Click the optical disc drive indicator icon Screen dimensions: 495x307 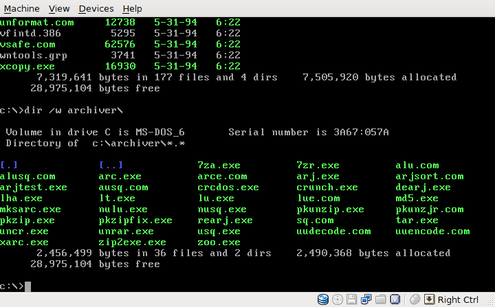[x=337, y=299]
